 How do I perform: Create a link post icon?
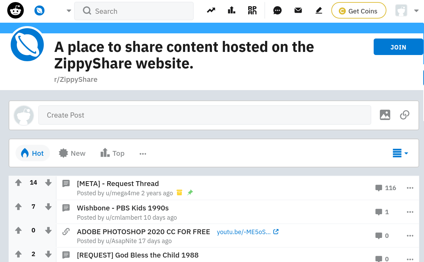point(405,115)
